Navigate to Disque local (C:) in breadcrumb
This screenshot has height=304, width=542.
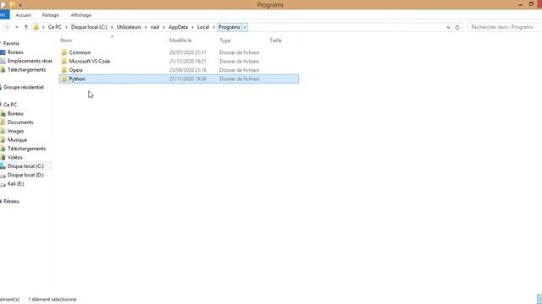tap(89, 27)
